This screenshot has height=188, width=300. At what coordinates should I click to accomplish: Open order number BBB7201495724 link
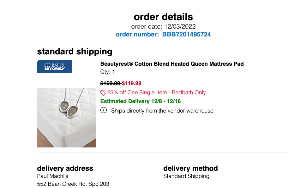(187, 34)
